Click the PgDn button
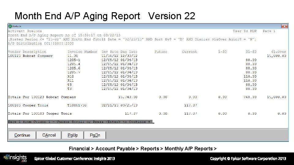This screenshot has width=294, height=165. pyautogui.click(x=95, y=135)
